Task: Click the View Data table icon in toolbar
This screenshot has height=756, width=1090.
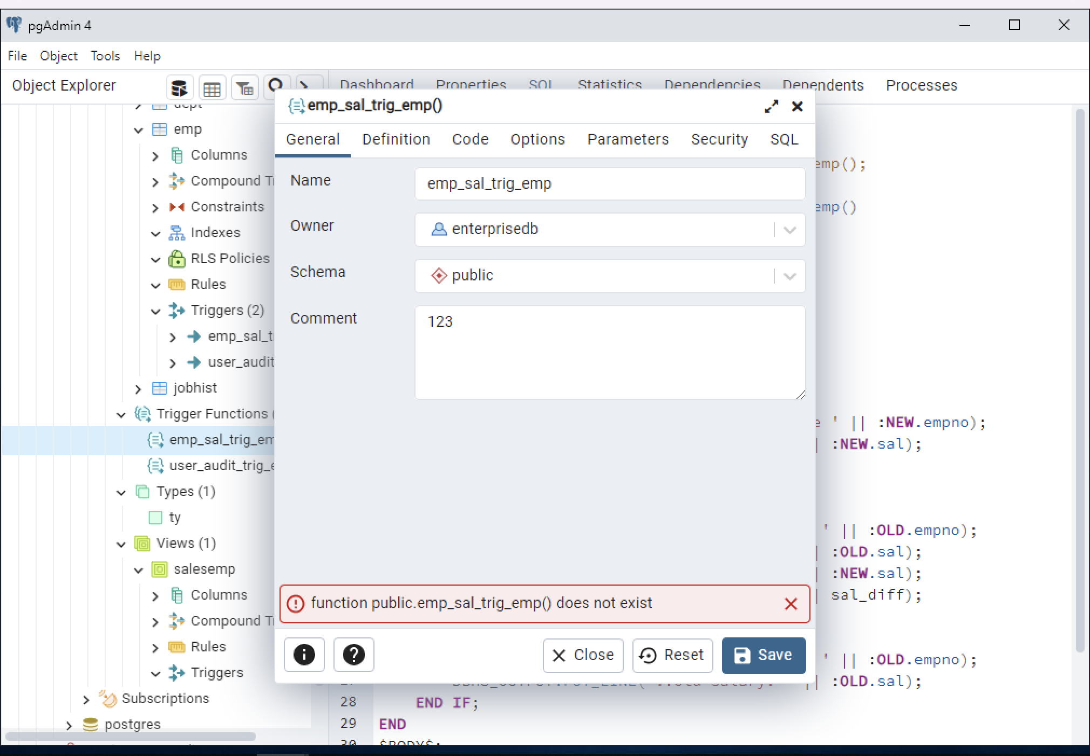Action: pyautogui.click(x=213, y=87)
